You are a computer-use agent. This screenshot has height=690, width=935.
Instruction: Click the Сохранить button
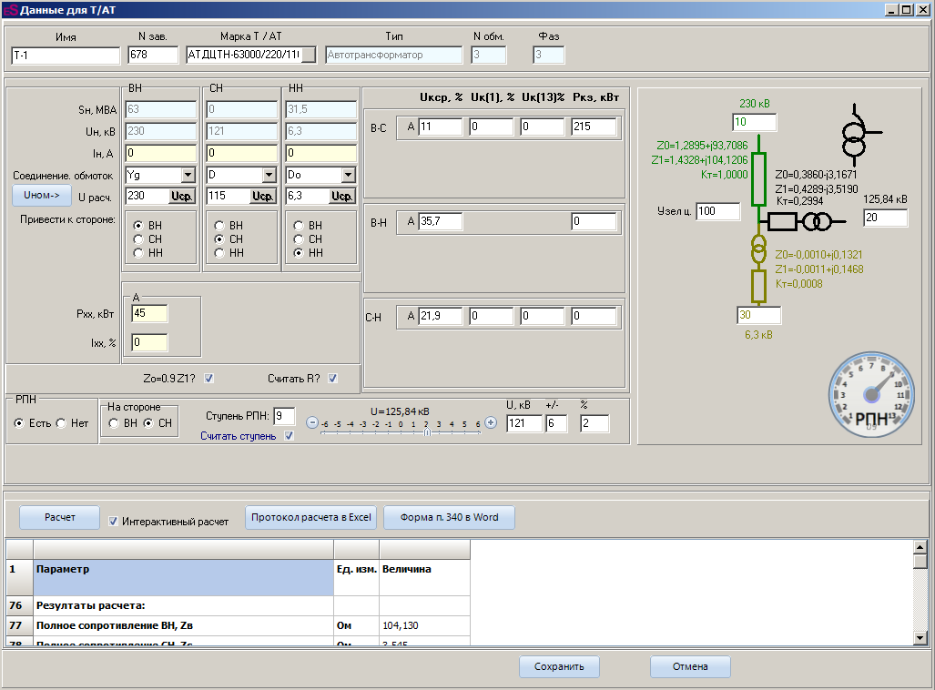click(x=559, y=666)
